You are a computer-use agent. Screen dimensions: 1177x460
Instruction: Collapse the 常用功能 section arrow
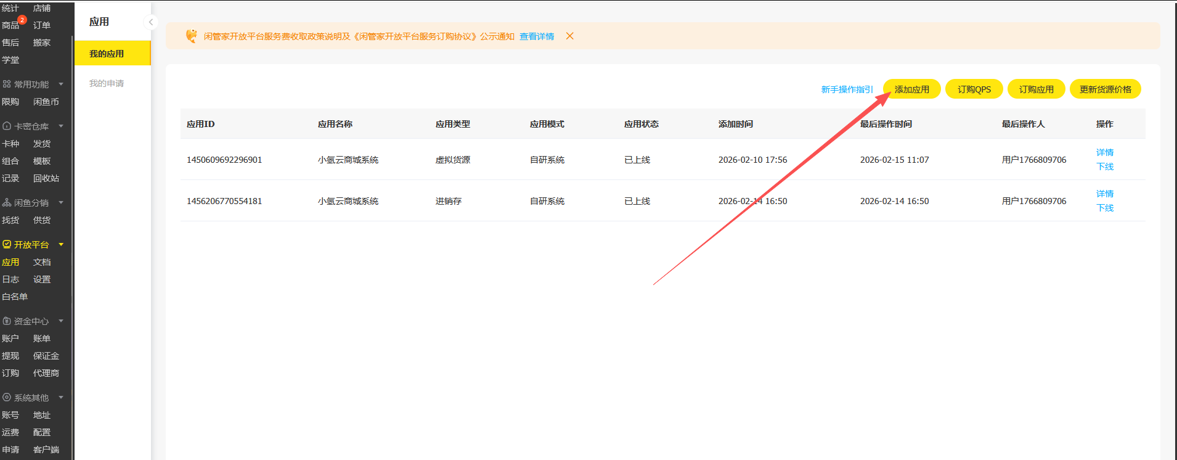(x=61, y=84)
